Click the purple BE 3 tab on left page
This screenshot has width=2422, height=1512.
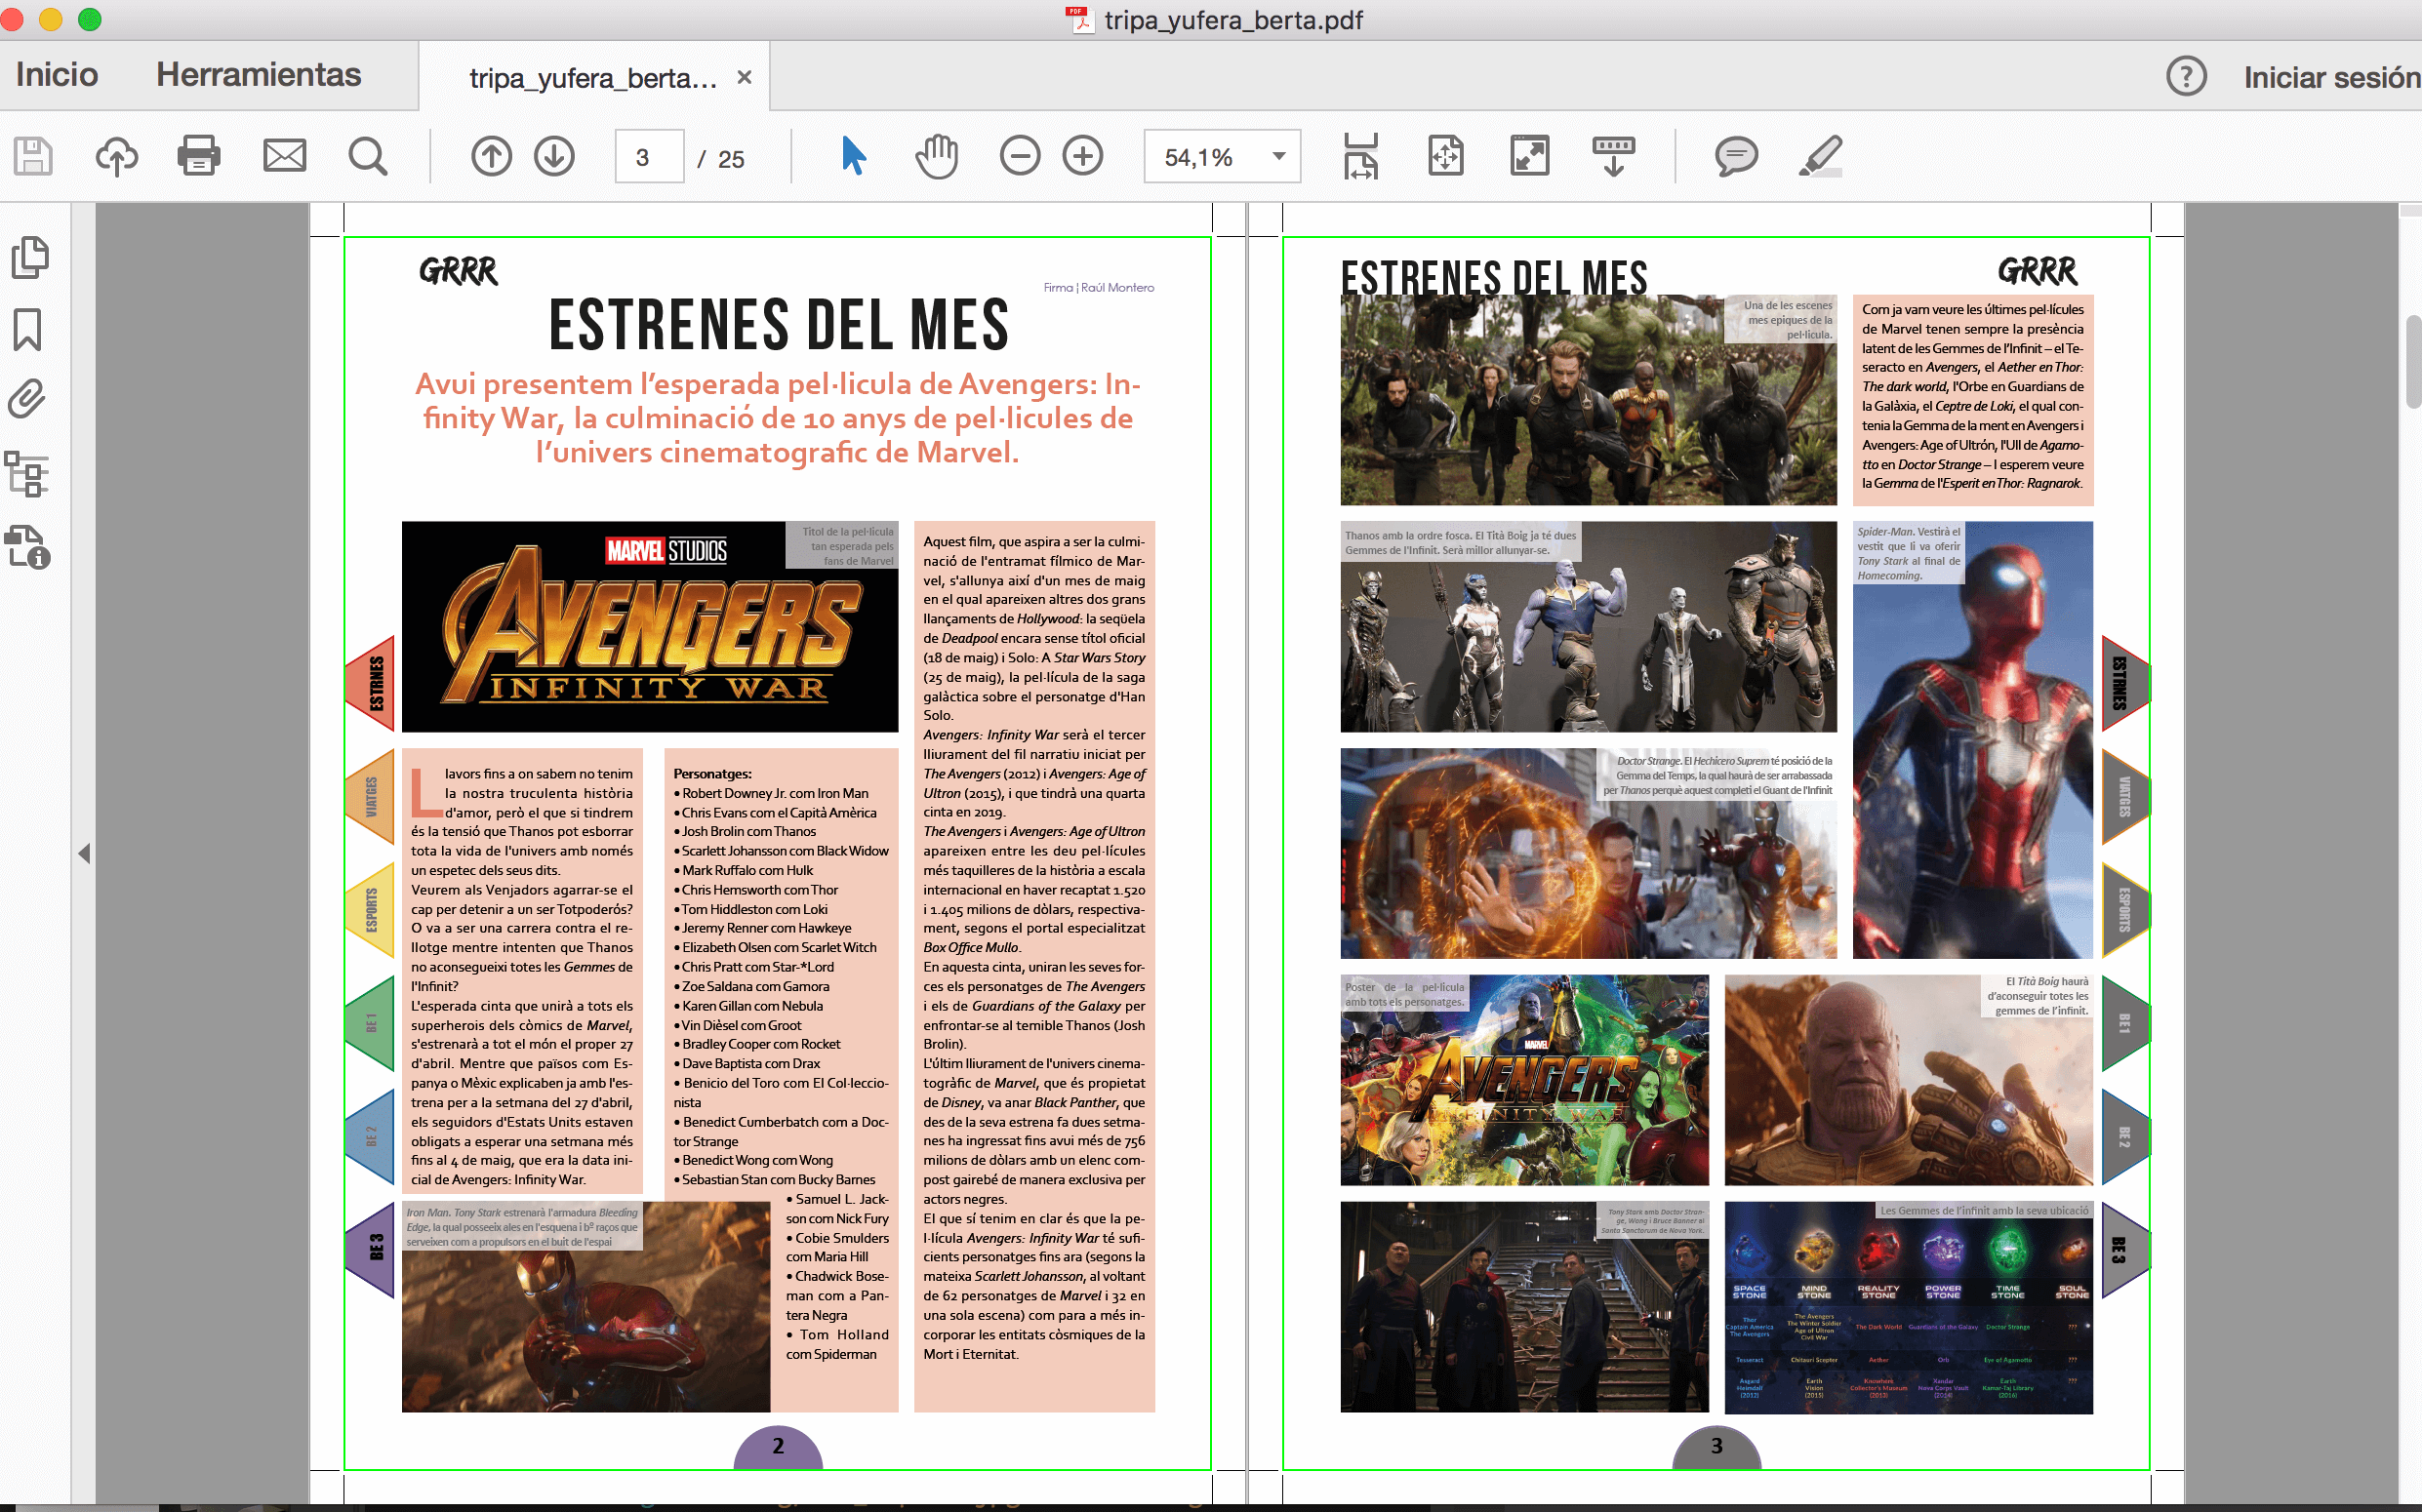point(371,1249)
